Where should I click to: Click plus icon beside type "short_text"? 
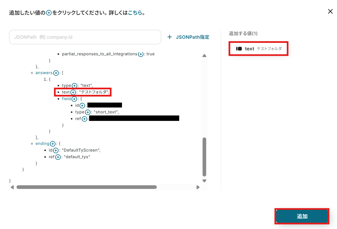tap(87, 112)
